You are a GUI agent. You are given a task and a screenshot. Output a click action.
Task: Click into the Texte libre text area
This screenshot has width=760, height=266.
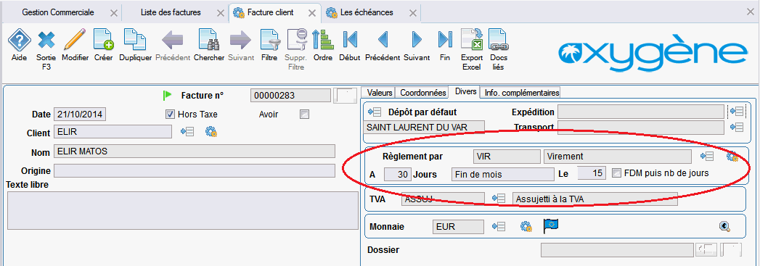pos(182,210)
